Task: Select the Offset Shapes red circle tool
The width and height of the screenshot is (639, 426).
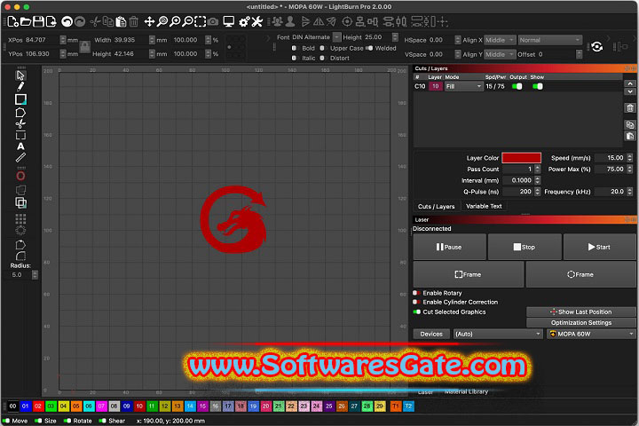Action: click(20, 176)
